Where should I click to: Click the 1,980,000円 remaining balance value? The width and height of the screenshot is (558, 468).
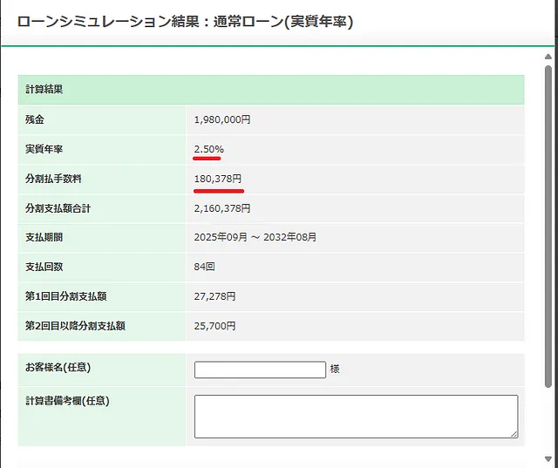coord(222,119)
